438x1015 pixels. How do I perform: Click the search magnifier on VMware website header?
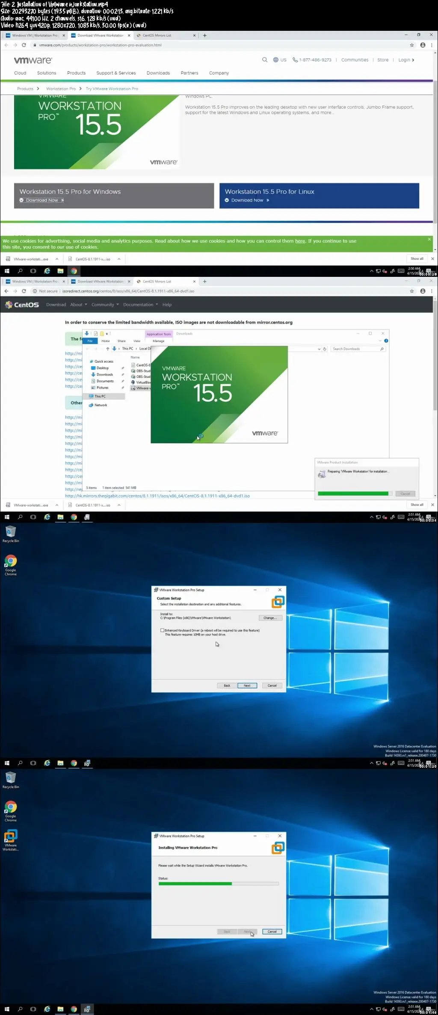265,60
